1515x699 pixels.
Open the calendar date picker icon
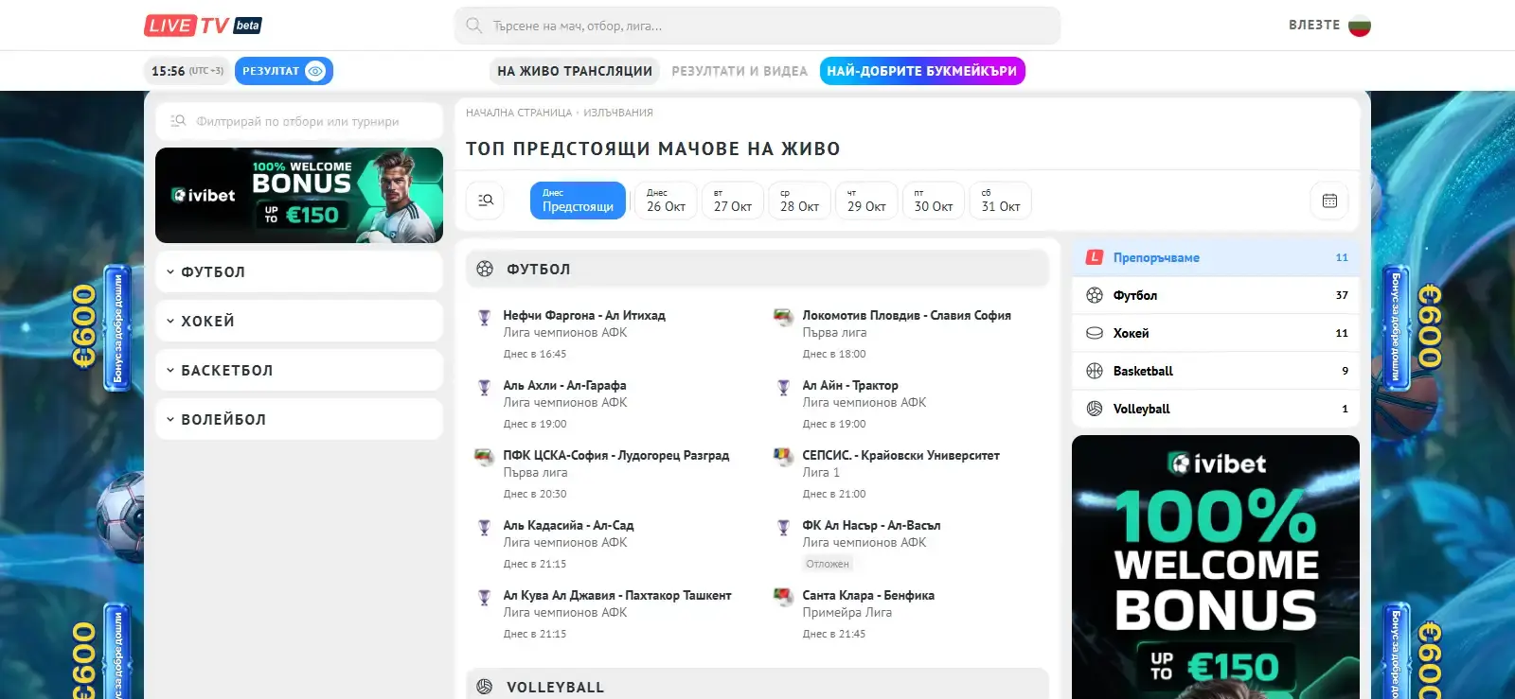point(1329,201)
